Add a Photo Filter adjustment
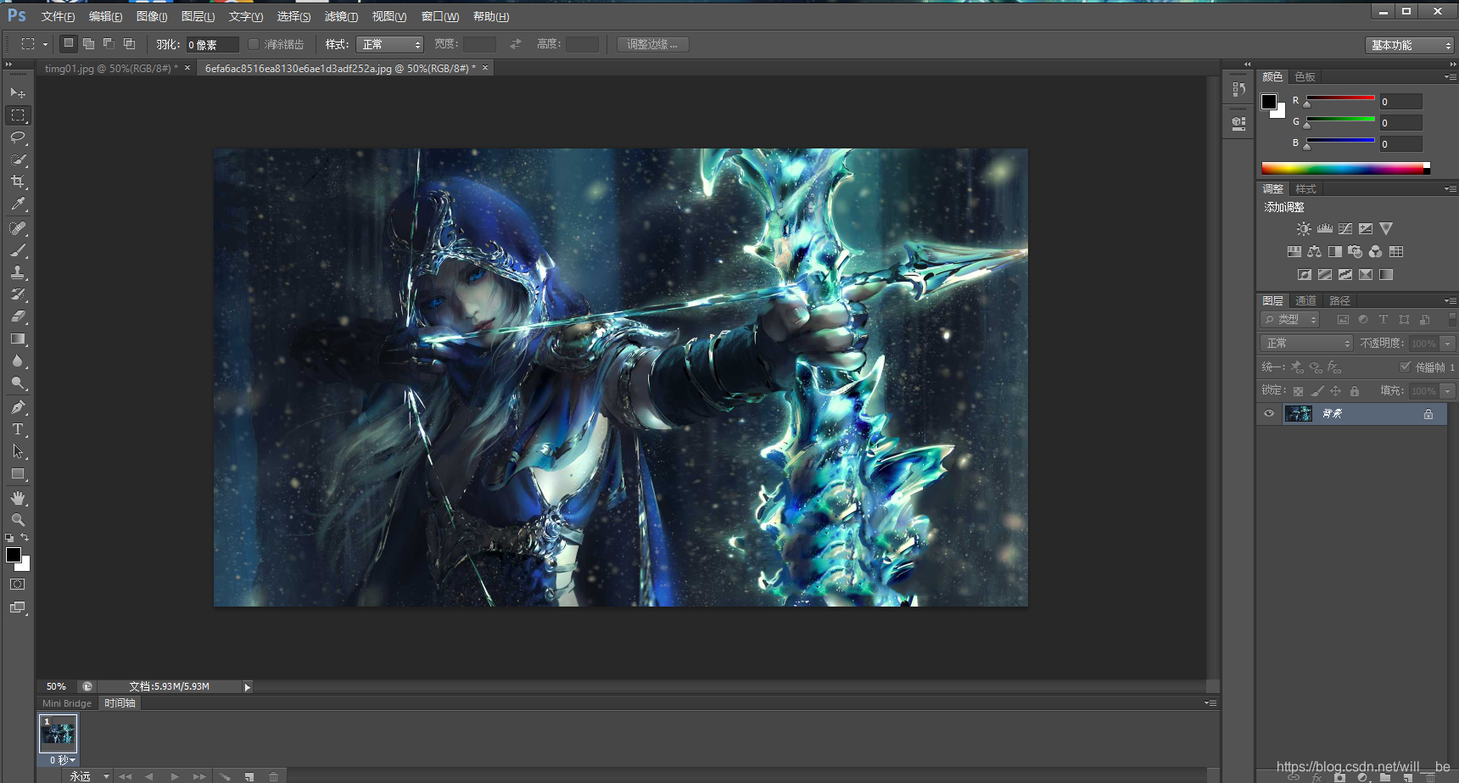Screen dimensions: 1459x783 pyautogui.click(x=1355, y=252)
